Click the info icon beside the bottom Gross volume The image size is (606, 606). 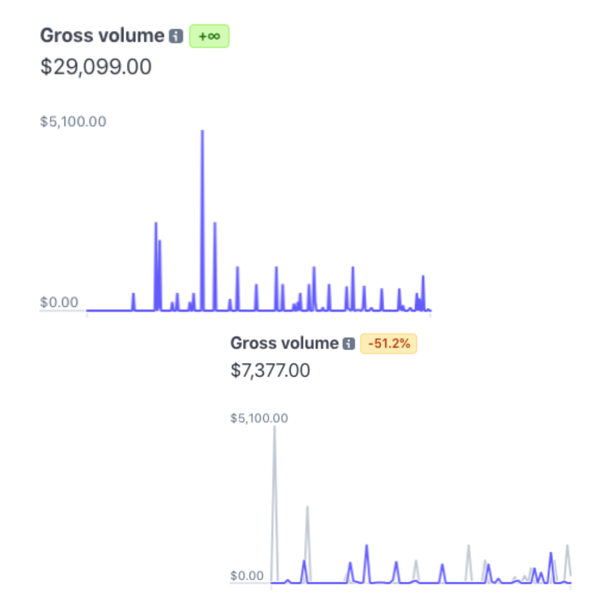pyautogui.click(x=349, y=344)
